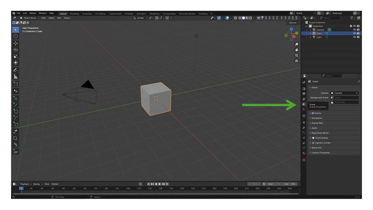Open the Physics Properties tab
The width and height of the screenshot is (373, 210).
coord(304,138)
